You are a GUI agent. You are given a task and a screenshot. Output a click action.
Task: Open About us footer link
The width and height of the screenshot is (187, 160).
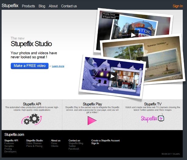[56, 140]
